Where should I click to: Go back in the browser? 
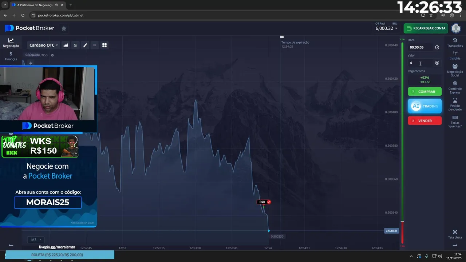pos(5,15)
